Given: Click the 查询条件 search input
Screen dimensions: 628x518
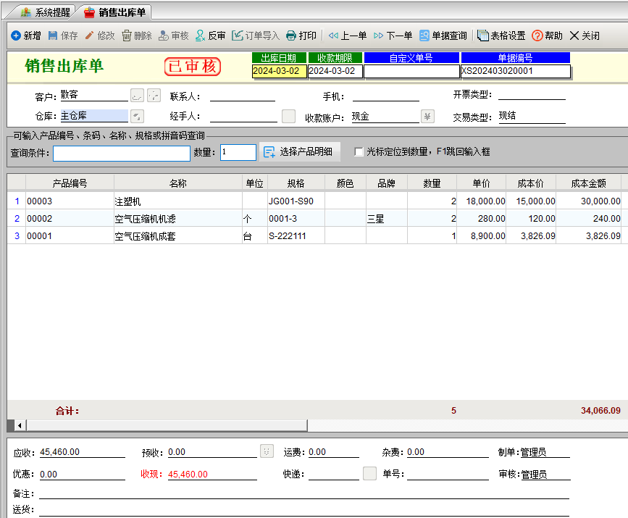Looking at the screenshot, I should (x=122, y=153).
